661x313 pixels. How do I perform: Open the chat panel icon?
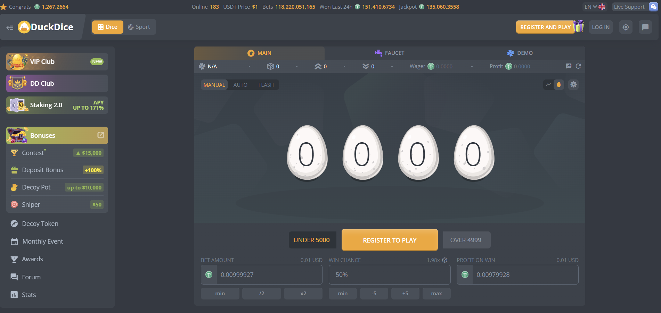[x=645, y=27]
